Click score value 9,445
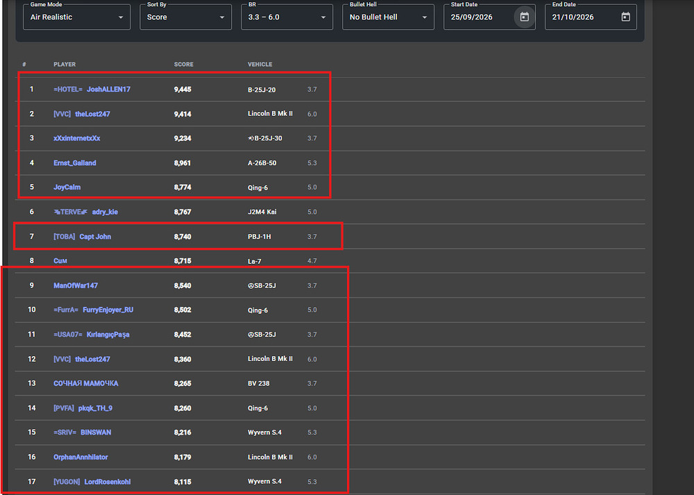694x495 pixels. pyautogui.click(x=183, y=90)
